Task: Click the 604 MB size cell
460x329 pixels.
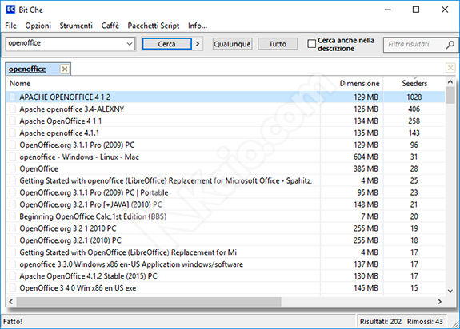Action: pyautogui.click(x=366, y=157)
